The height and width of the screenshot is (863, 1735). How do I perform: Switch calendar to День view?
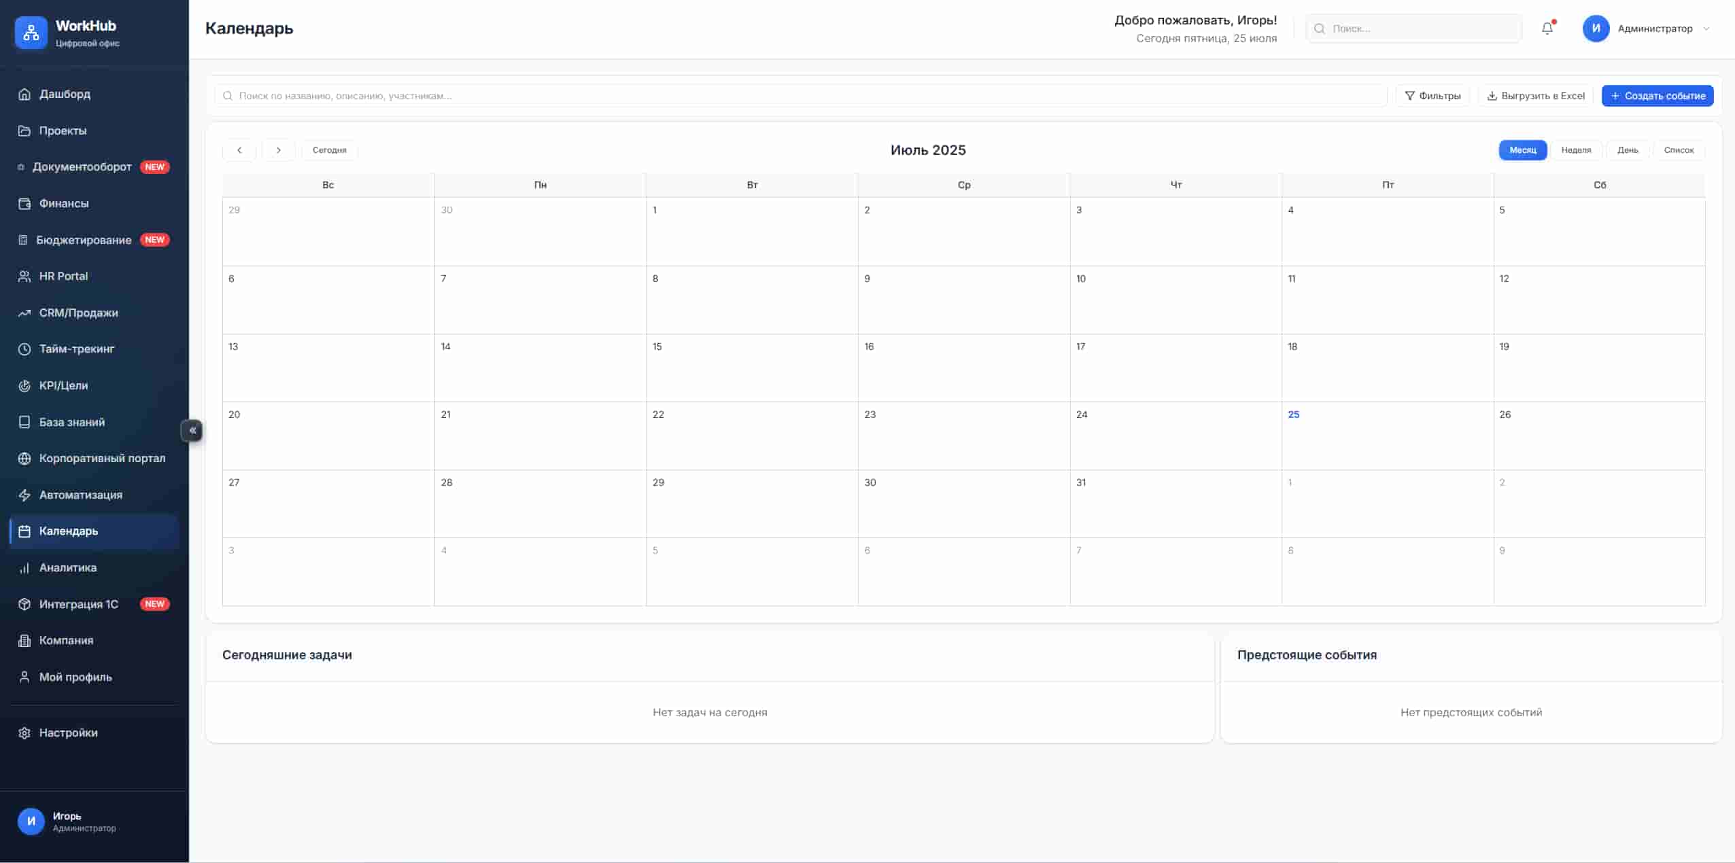coord(1627,150)
